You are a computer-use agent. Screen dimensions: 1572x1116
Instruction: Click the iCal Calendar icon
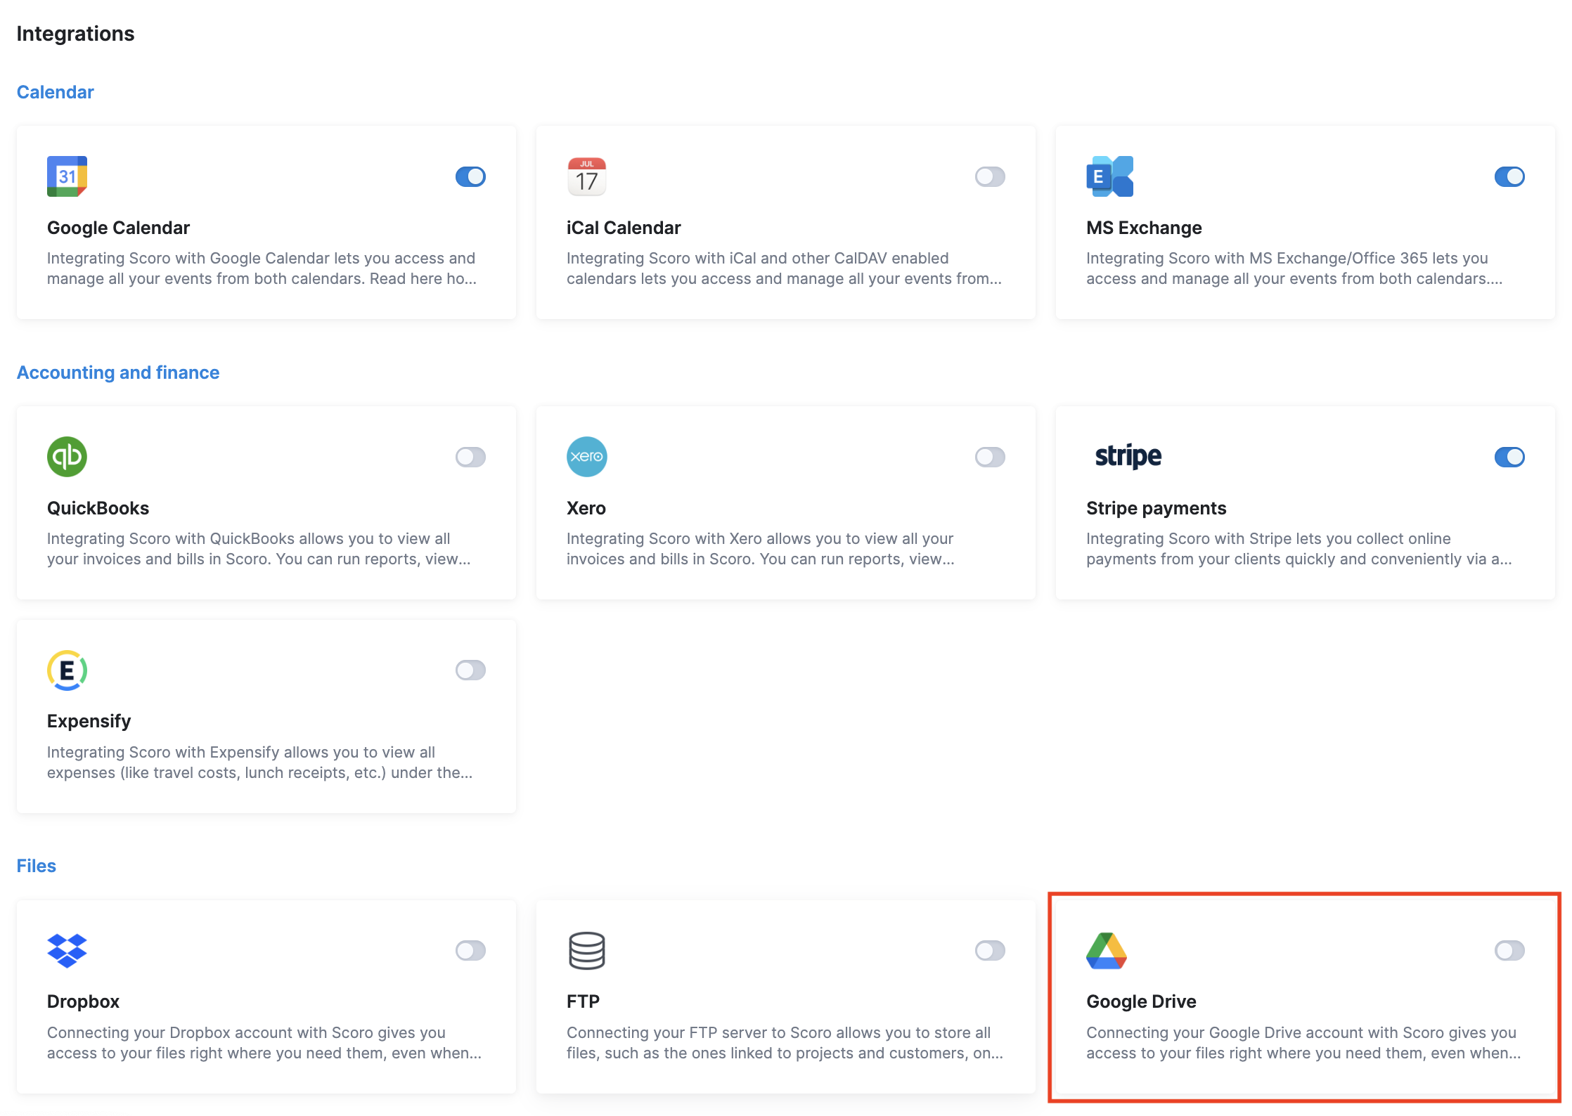[x=586, y=176]
